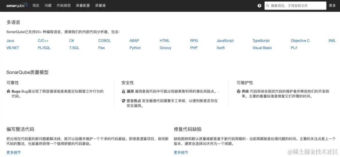340x157 pixels.
Task: Go to 代码规则 in the navbar
Action: (64, 6)
